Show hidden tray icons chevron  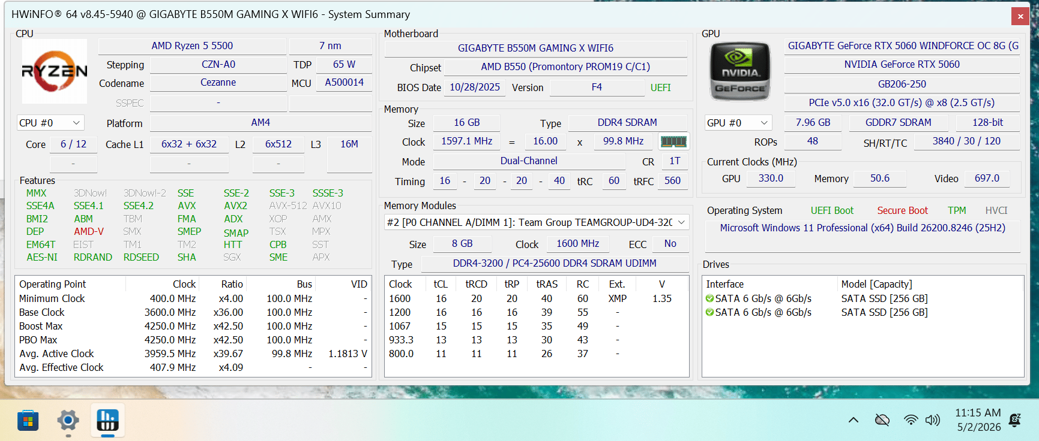(853, 420)
